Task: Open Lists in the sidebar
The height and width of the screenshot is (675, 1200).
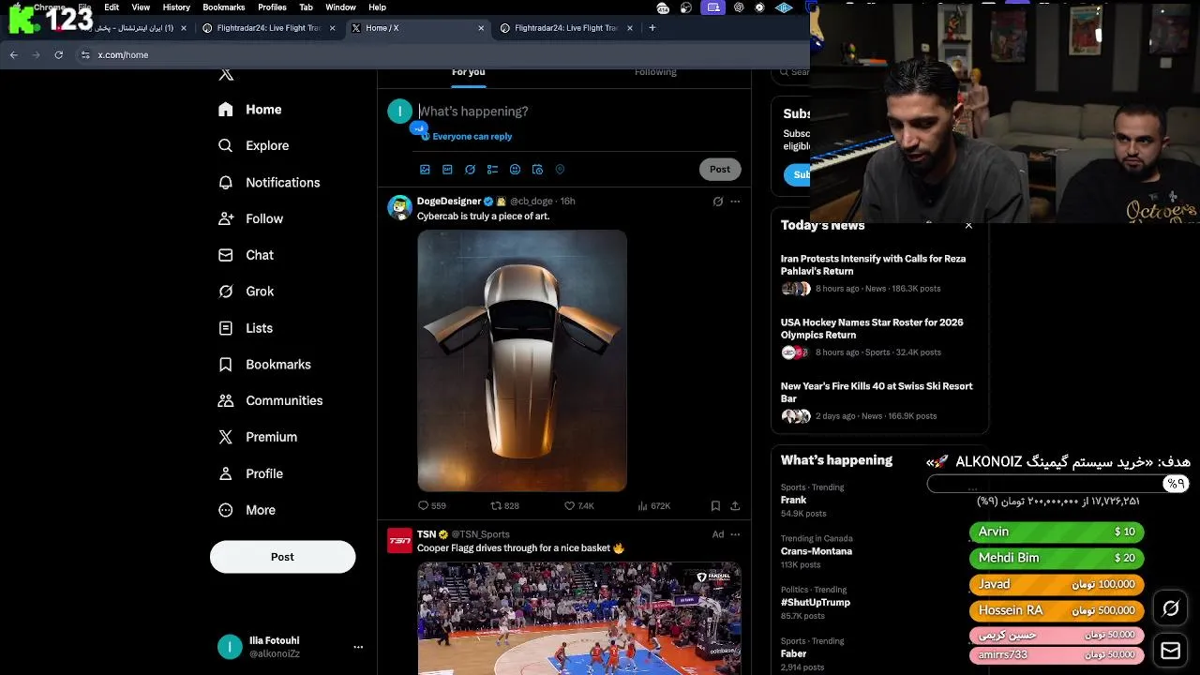Action: tap(245, 328)
